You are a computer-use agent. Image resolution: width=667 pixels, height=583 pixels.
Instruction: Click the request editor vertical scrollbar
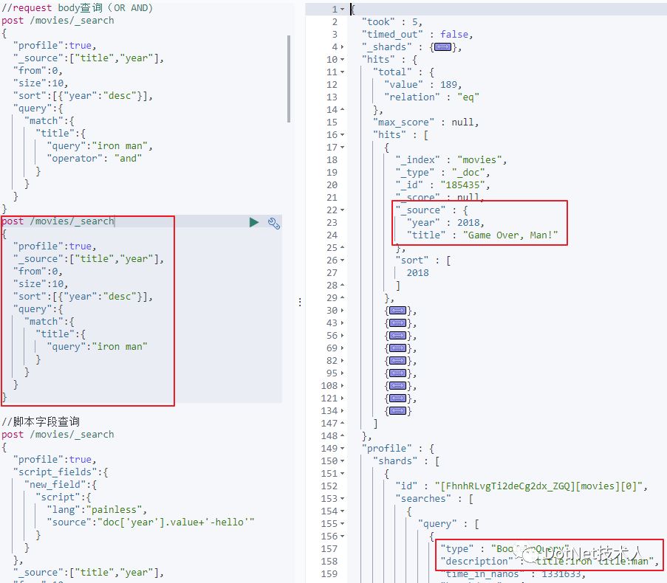click(288, 77)
